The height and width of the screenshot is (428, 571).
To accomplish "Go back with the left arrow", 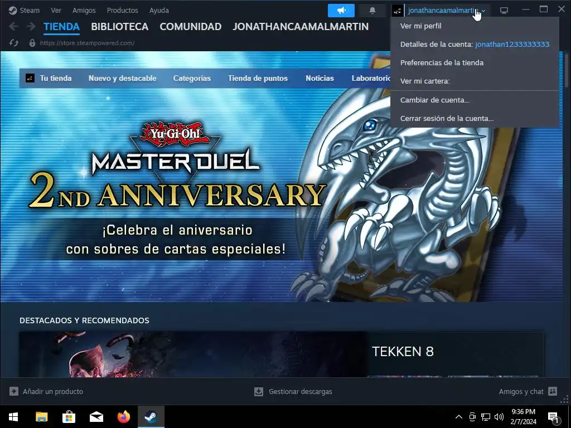I will tap(13, 26).
